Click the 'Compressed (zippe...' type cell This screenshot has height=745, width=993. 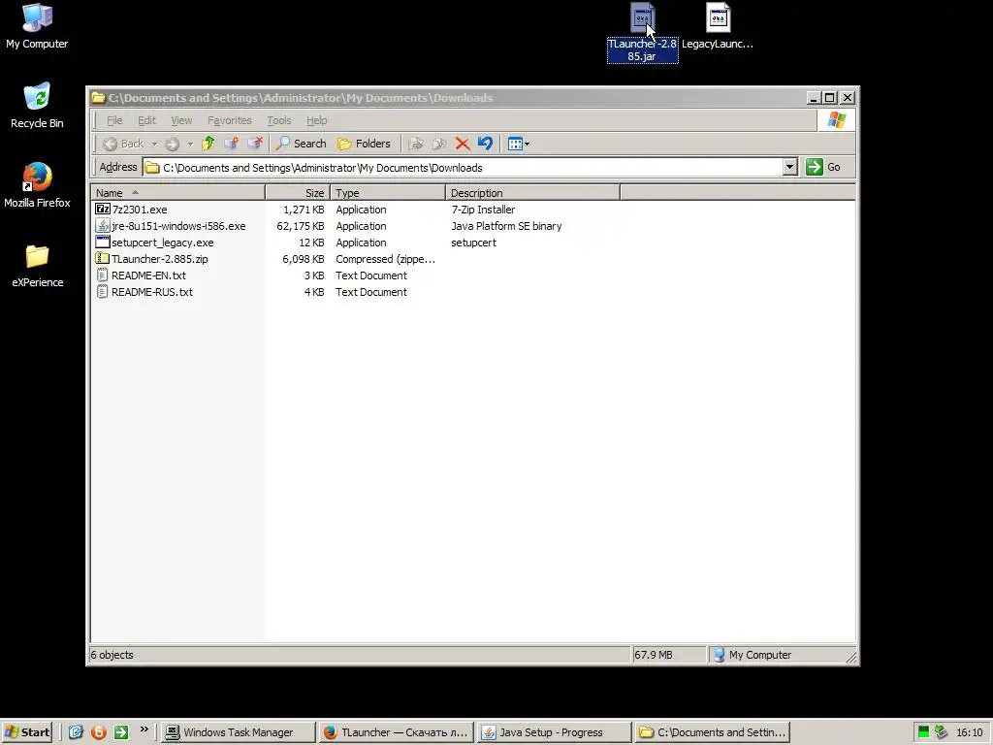coord(386,259)
